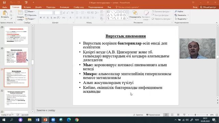Select the oval shape in shapes gallery
Image resolution: width=219 pixels, height=123 pixels.
click(121, 12)
